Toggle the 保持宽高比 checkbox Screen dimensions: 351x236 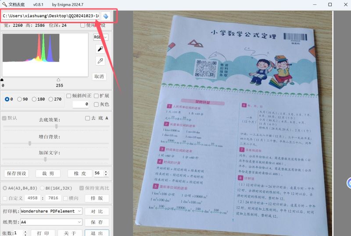coord(82,188)
